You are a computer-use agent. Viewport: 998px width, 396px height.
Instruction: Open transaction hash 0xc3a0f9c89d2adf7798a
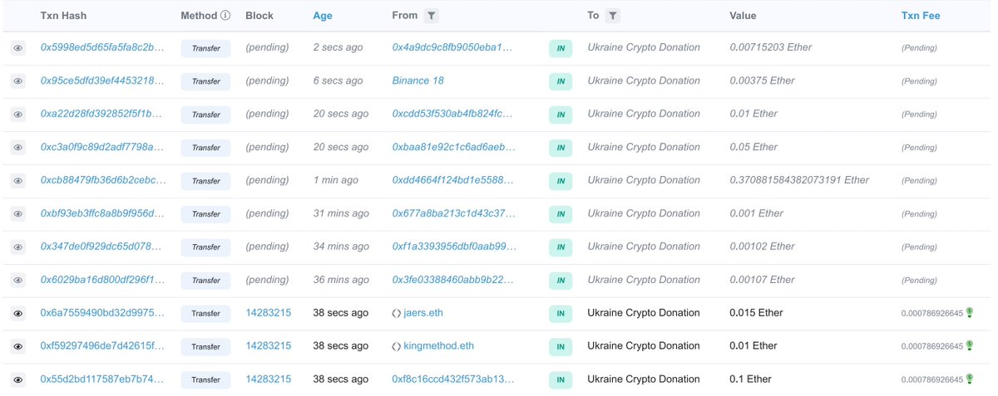pos(102,147)
